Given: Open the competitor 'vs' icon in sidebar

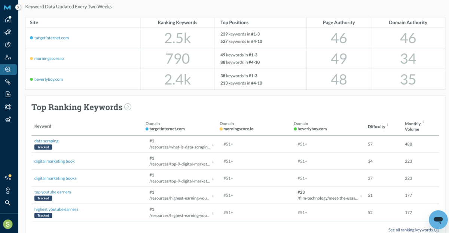Looking at the screenshot, I should pos(8,57).
